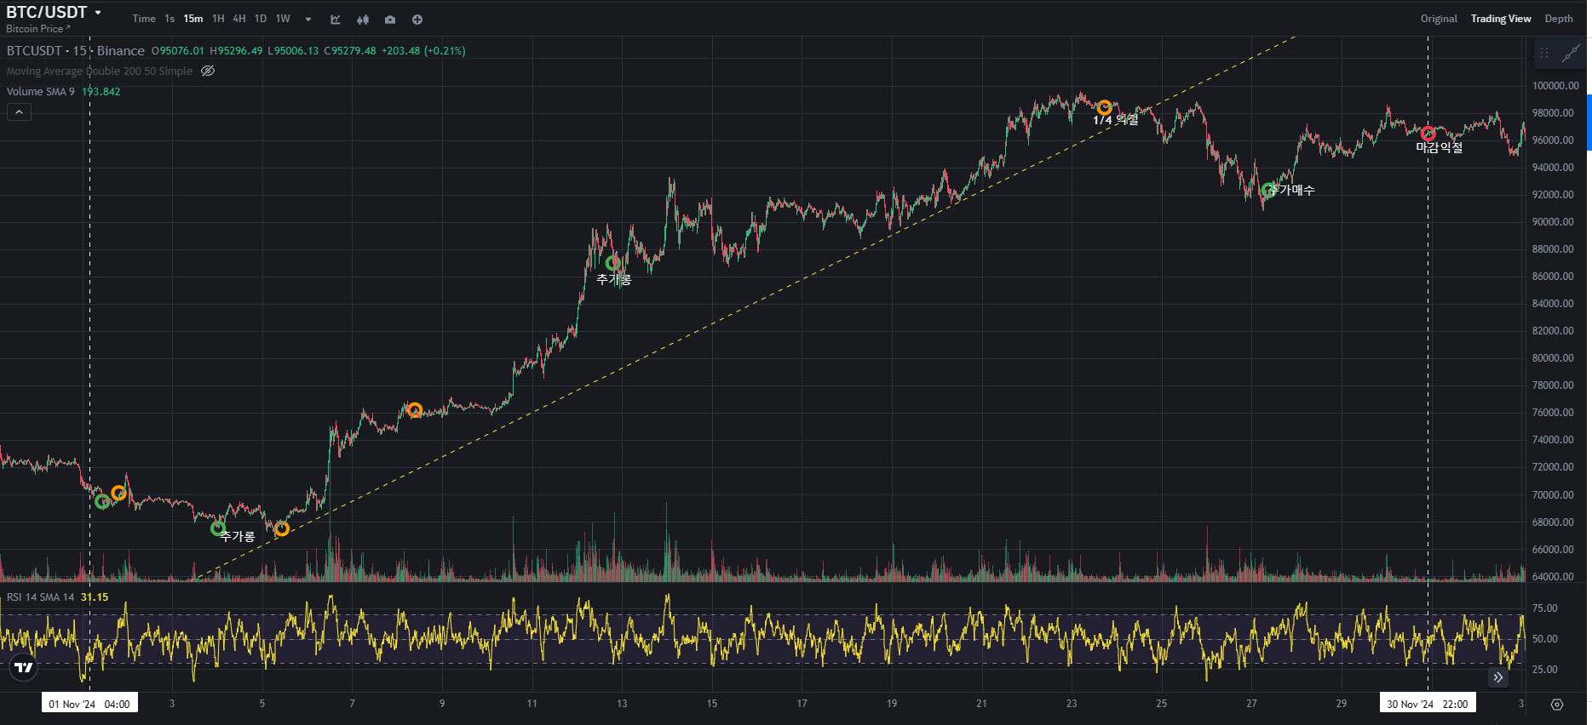Click the RSI 75.00 scale label
Screen dimensions: 1592x725
click(x=1545, y=608)
